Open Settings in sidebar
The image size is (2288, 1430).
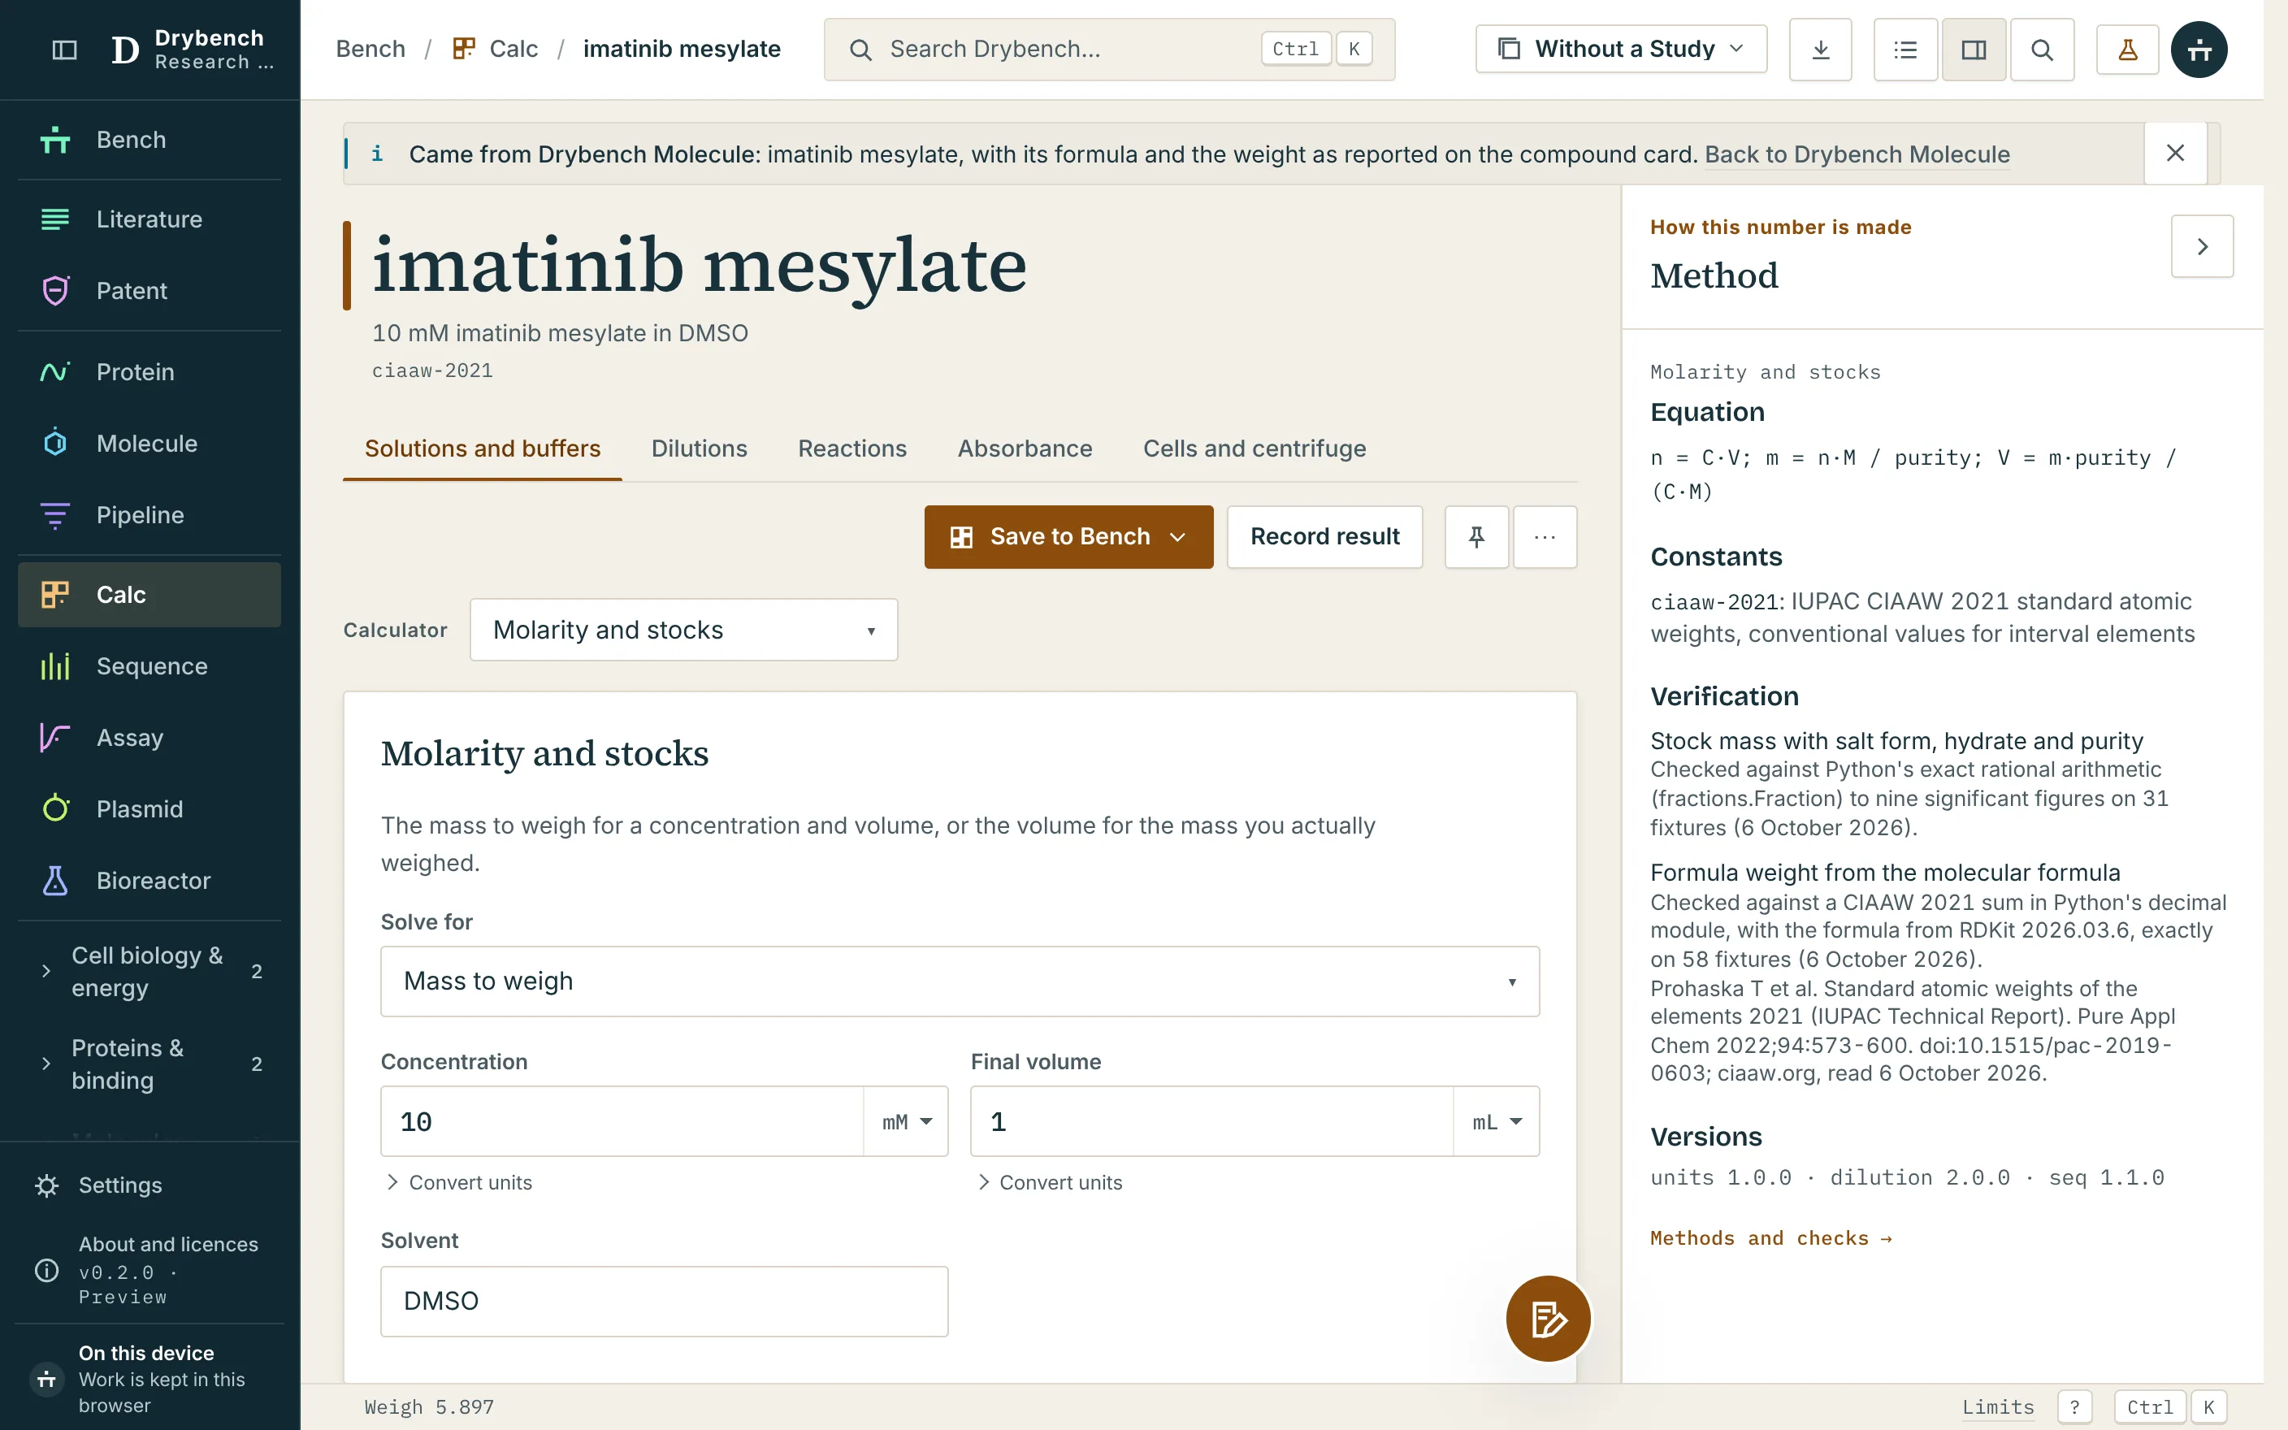click(149, 1185)
